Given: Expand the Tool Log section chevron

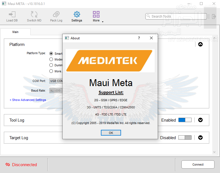Looking at the screenshot, I should coord(200,120).
